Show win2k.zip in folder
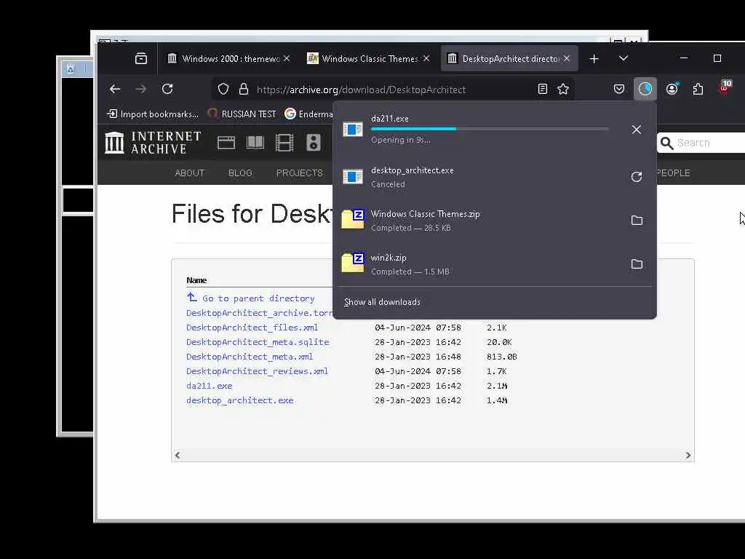Screen dimensions: 745x559 point(637,263)
